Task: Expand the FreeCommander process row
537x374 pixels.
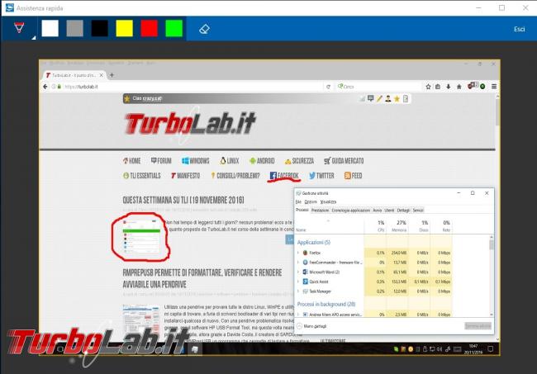Action: click(x=298, y=262)
